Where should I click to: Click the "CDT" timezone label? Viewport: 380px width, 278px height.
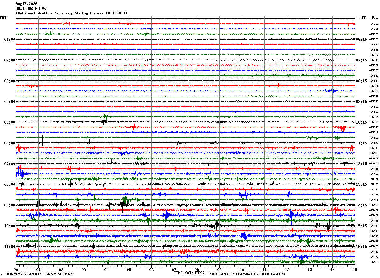(3, 18)
